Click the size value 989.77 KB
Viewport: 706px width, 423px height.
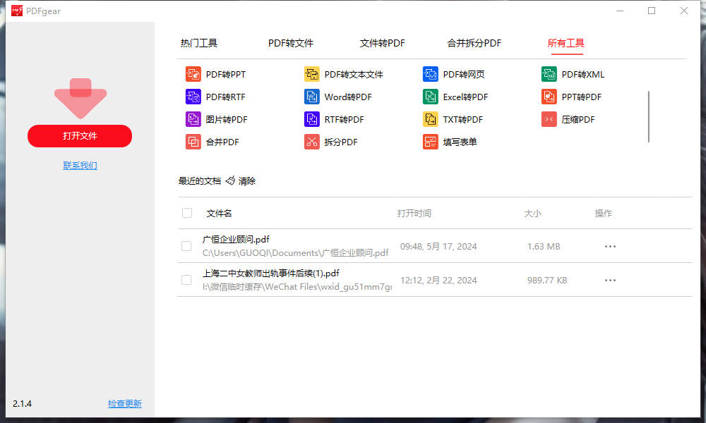pos(547,280)
